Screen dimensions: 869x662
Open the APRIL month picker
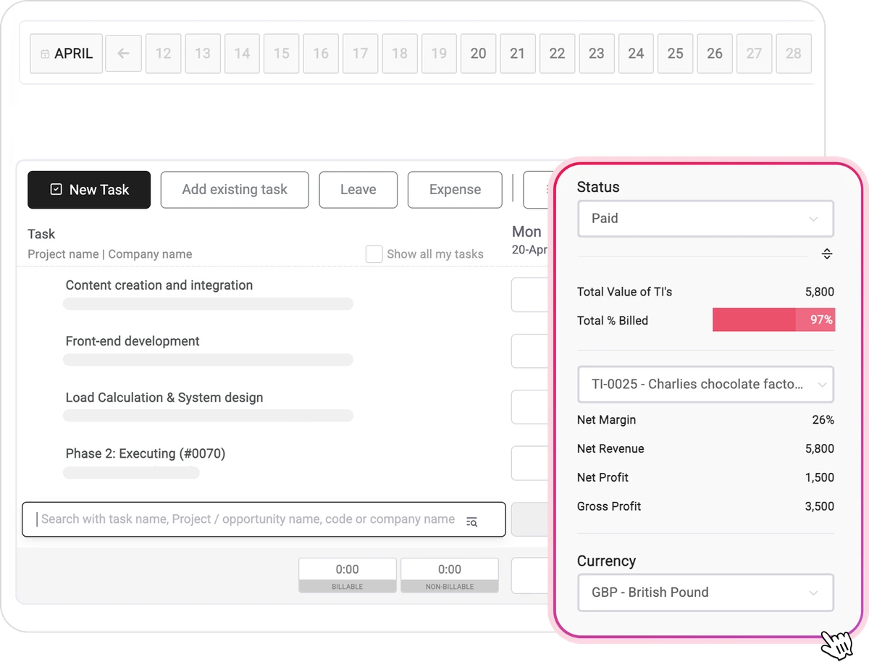click(66, 54)
